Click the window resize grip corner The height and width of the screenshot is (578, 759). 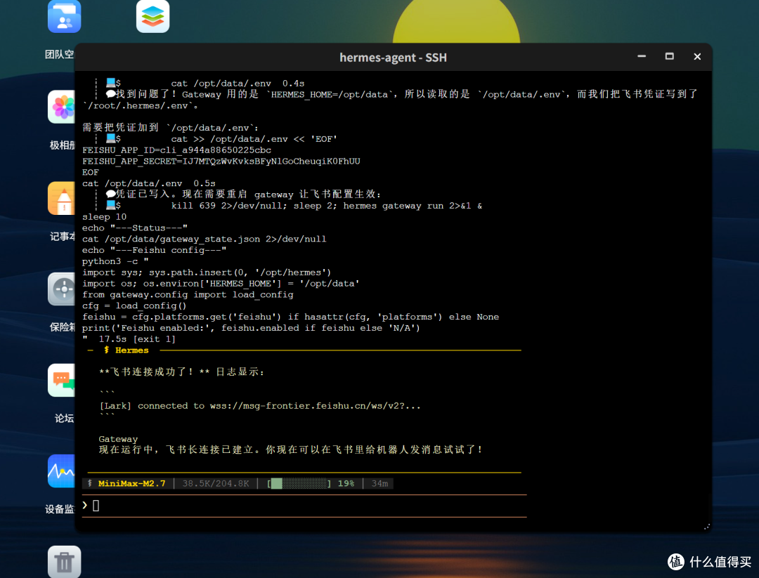[x=707, y=527]
